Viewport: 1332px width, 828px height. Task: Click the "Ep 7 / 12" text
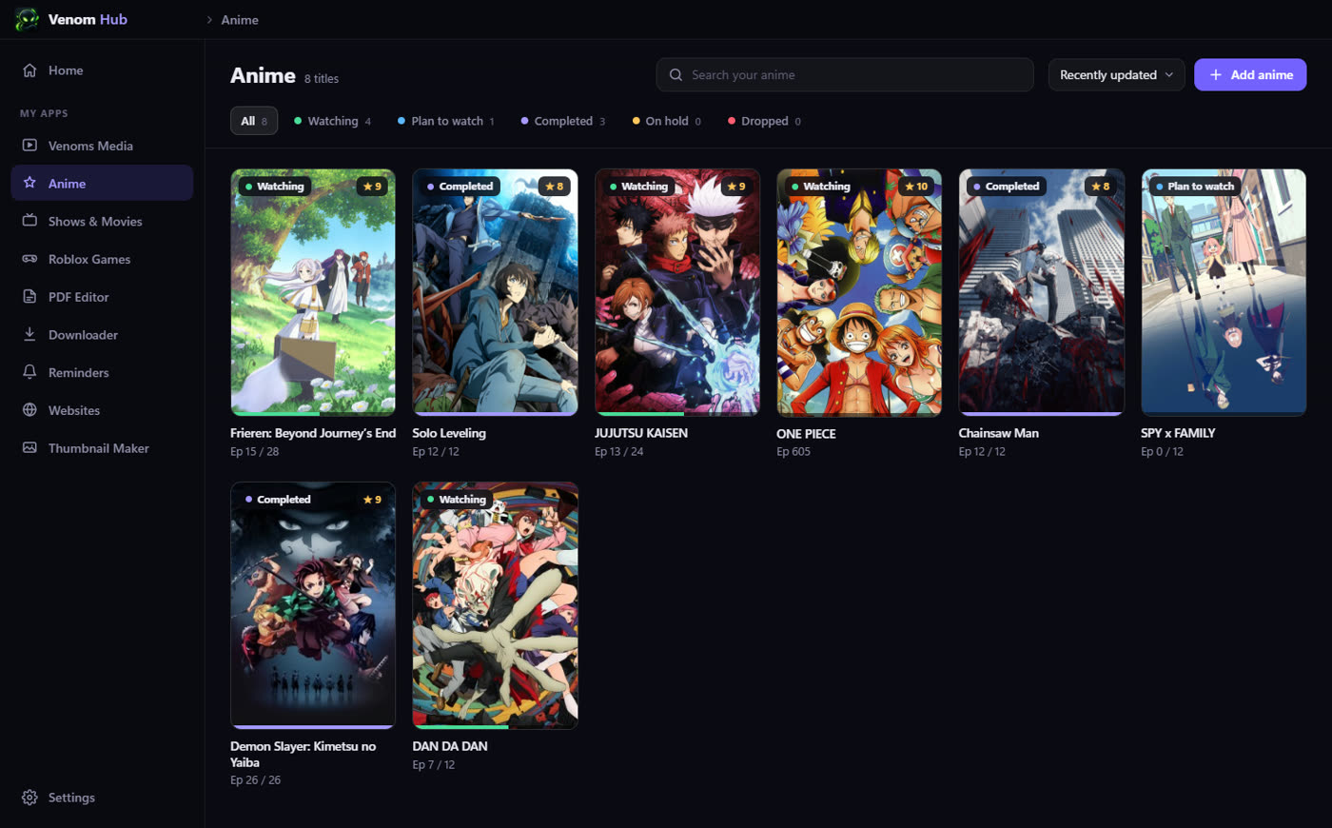[433, 765]
